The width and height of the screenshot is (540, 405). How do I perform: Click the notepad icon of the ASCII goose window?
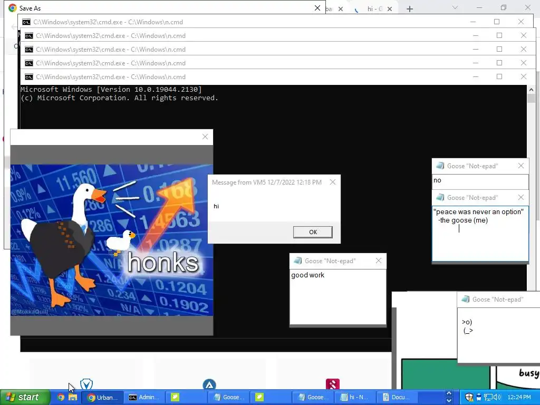(x=465, y=300)
